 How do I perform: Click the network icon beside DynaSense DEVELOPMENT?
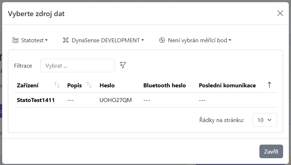point(65,40)
